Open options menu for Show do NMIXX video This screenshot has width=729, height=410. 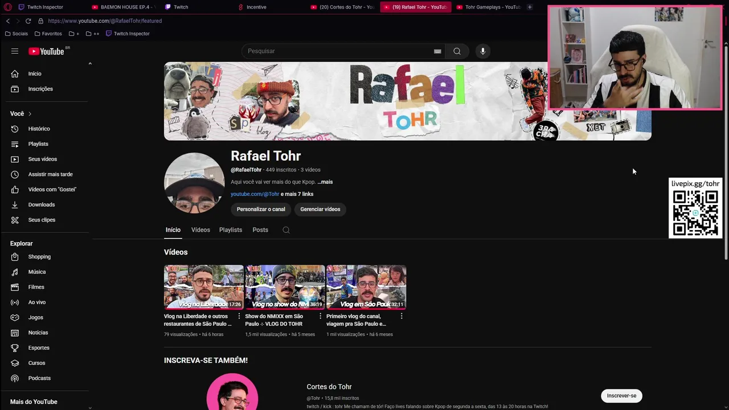coord(320,316)
